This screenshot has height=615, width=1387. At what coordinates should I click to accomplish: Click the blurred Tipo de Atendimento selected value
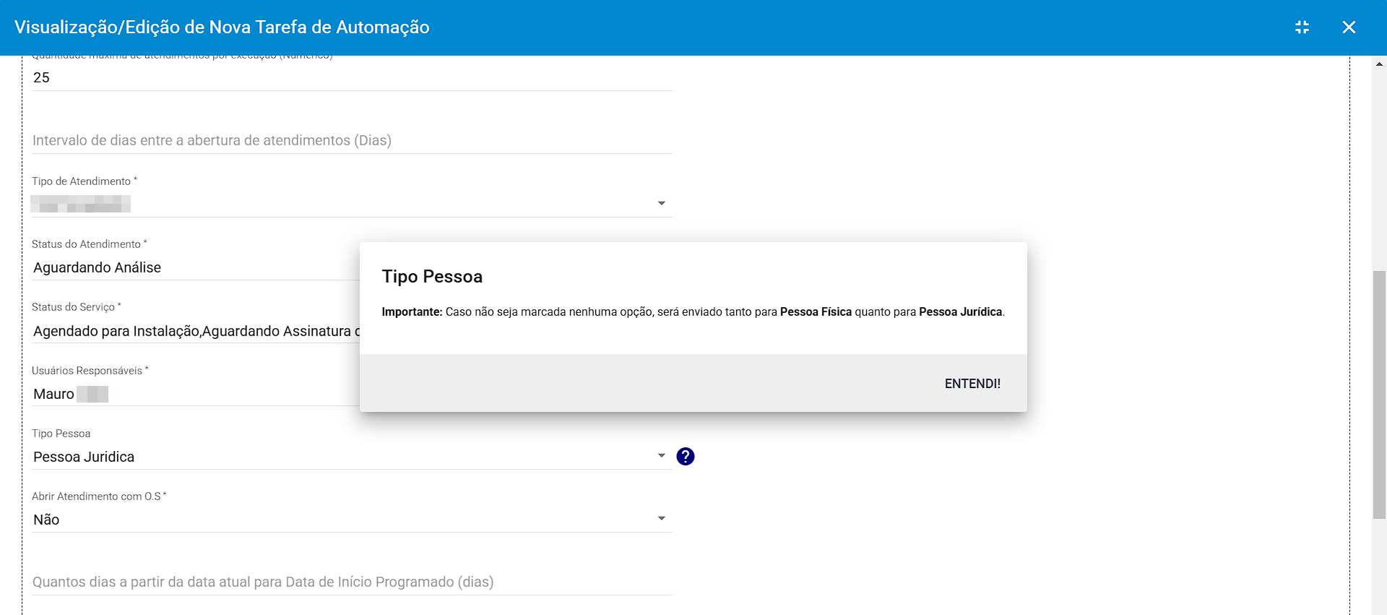tap(81, 205)
